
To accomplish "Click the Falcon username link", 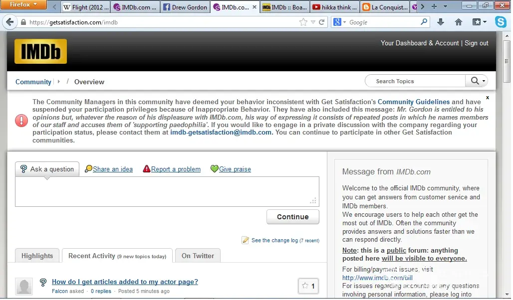I will (60, 291).
